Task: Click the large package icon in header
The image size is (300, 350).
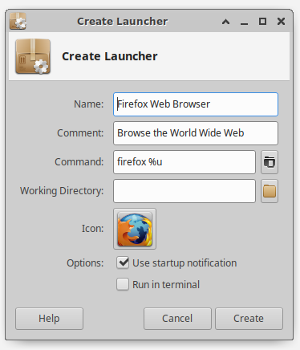Action: click(x=33, y=56)
